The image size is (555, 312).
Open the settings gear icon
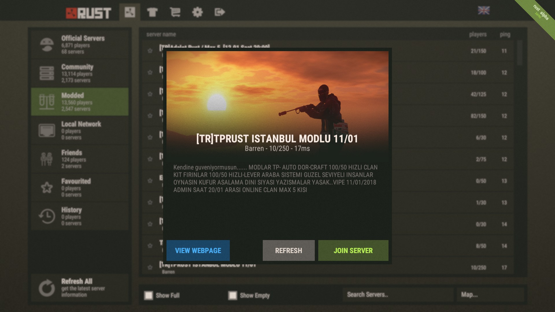click(197, 12)
